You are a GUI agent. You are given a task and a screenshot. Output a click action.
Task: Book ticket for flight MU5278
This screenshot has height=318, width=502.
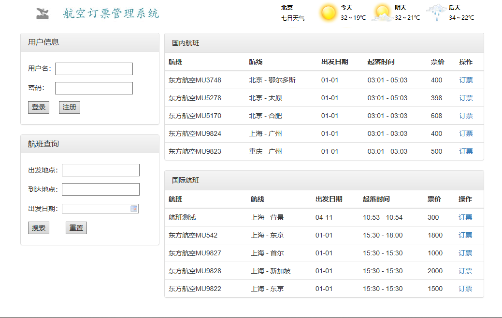[466, 98]
